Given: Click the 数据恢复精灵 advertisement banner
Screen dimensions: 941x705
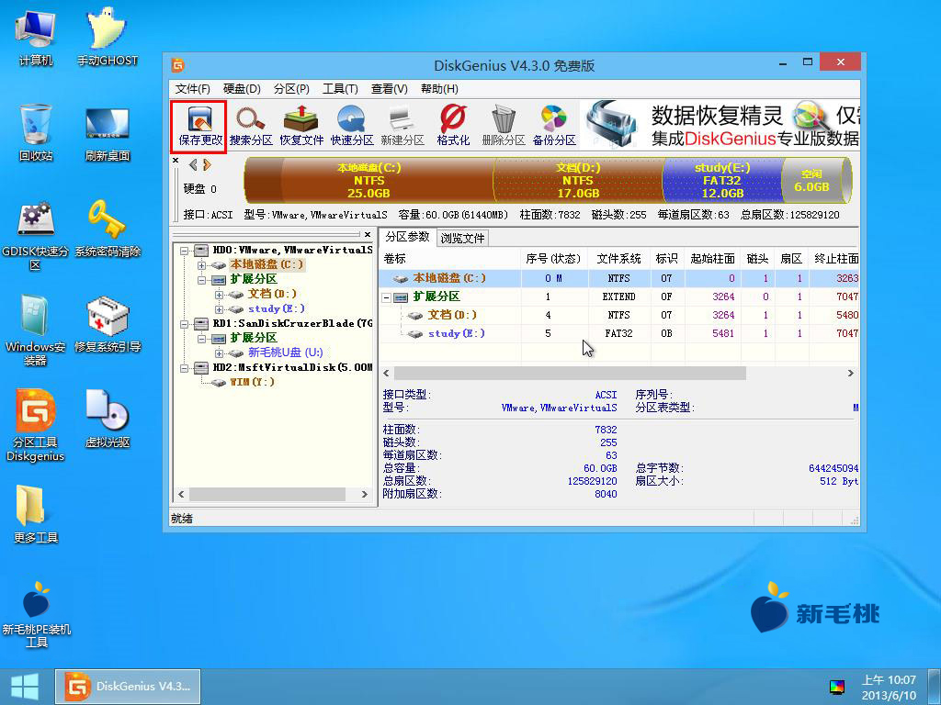Looking at the screenshot, I should tap(720, 125).
